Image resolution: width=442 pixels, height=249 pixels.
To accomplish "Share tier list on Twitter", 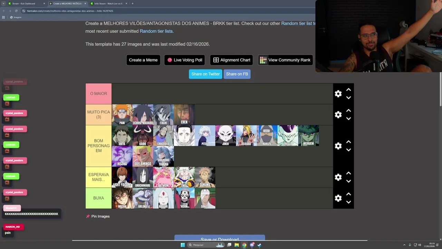I will (x=205, y=74).
